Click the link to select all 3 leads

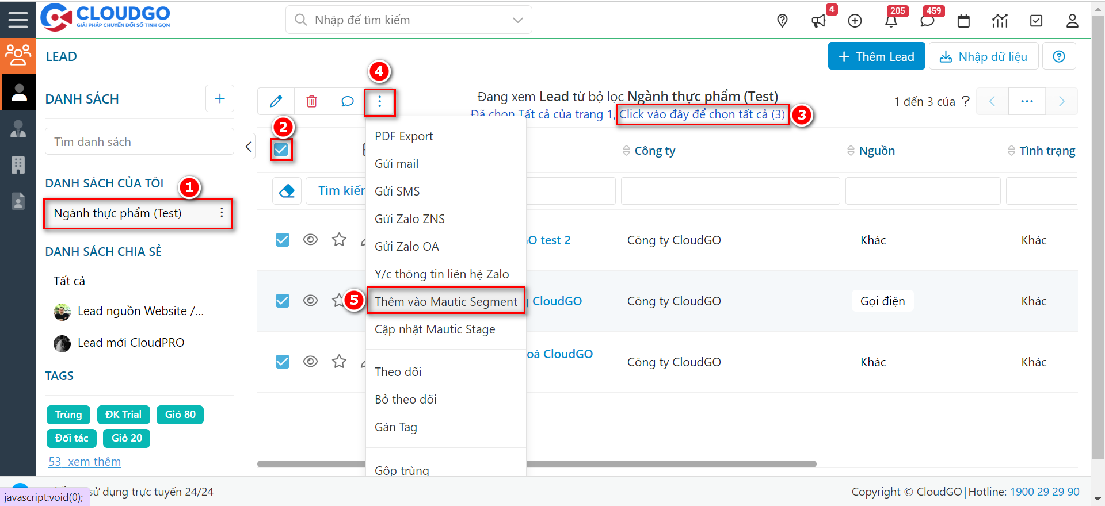pyautogui.click(x=702, y=114)
